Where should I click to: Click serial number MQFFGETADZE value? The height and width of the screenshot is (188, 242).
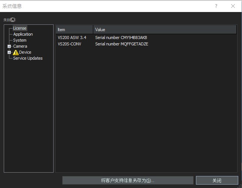pyautogui.click(x=122, y=44)
